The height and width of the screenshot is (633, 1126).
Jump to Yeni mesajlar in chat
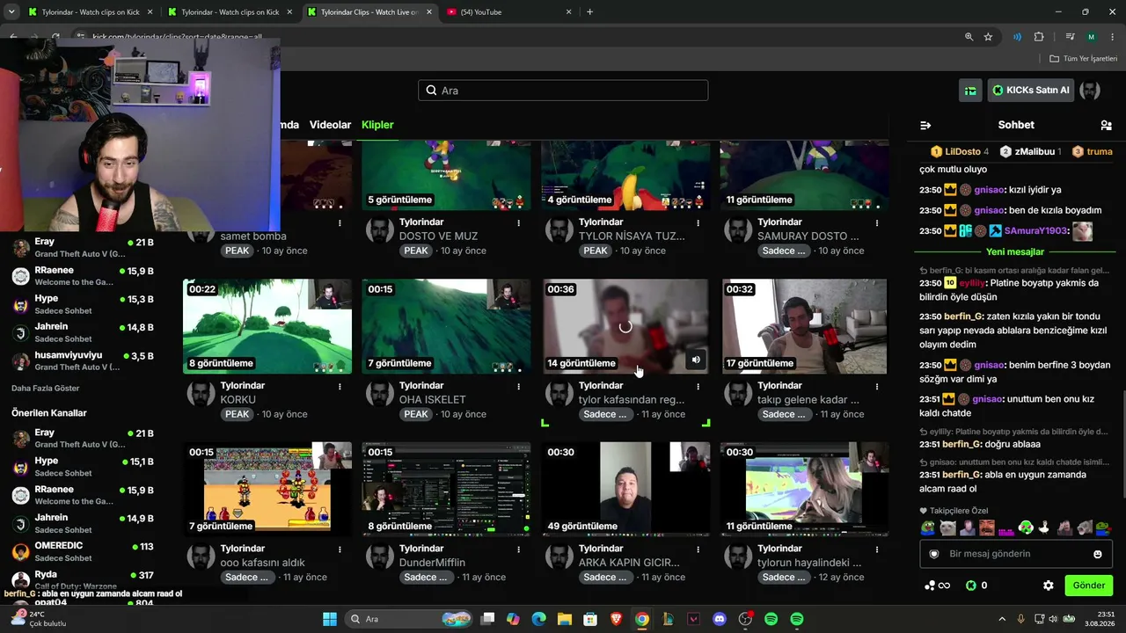(x=1014, y=252)
